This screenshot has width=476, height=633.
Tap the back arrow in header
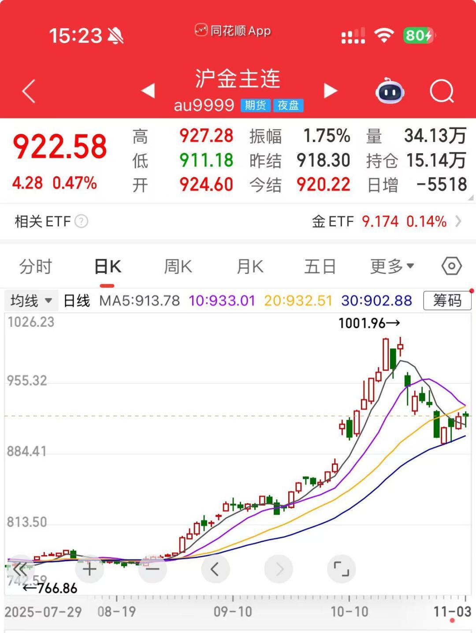pos(29,92)
